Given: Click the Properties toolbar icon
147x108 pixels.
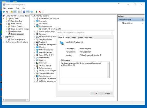Looking at the screenshot, I should tap(19, 12).
